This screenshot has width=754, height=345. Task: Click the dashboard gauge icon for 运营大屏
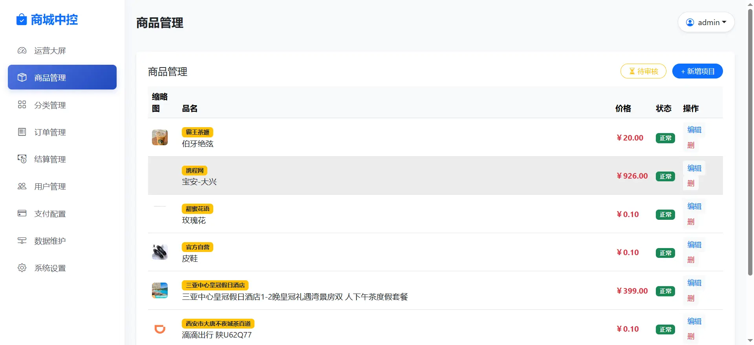pos(22,51)
